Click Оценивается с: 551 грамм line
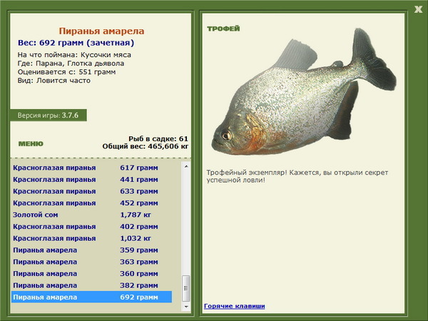The height and width of the screenshot is (321, 428). (x=66, y=72)
